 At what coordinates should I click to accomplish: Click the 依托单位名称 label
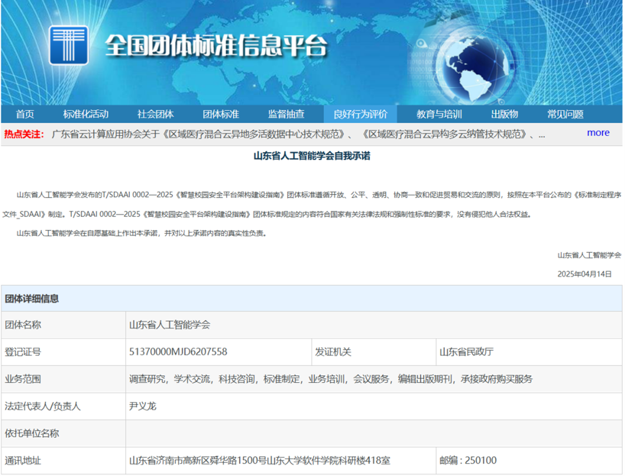(32, 433)
